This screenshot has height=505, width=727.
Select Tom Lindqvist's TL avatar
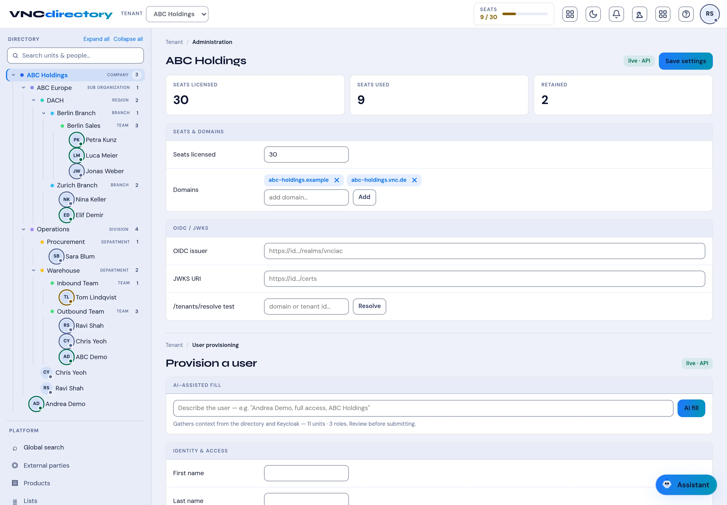click(x=66, y=297)
